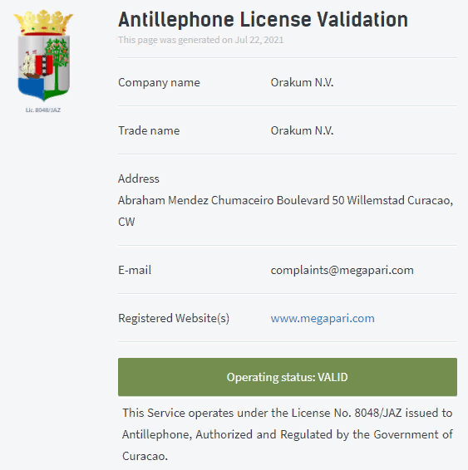Click the sailing ship on the shield
This screenshot has width=468, height=470.
pyautogui.click(x=29, y=66)
